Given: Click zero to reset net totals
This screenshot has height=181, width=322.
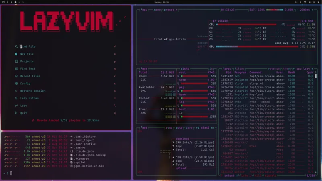Looking at the screenshot, I should [189, 128].
